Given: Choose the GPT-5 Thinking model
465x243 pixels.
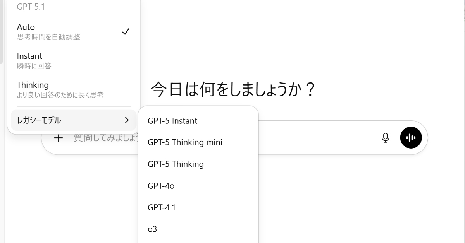Looking at the screenshot, I should tap(176, 164).
